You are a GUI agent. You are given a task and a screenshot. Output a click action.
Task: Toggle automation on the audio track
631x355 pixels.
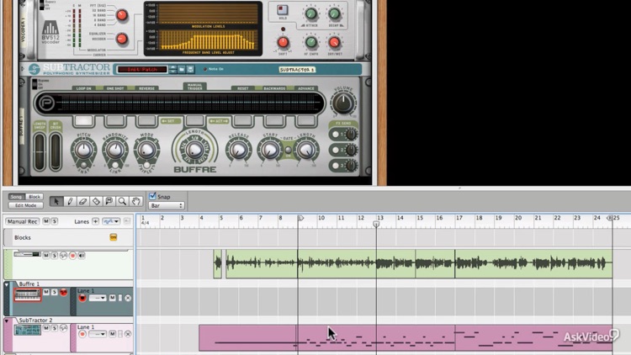(64, 256)
